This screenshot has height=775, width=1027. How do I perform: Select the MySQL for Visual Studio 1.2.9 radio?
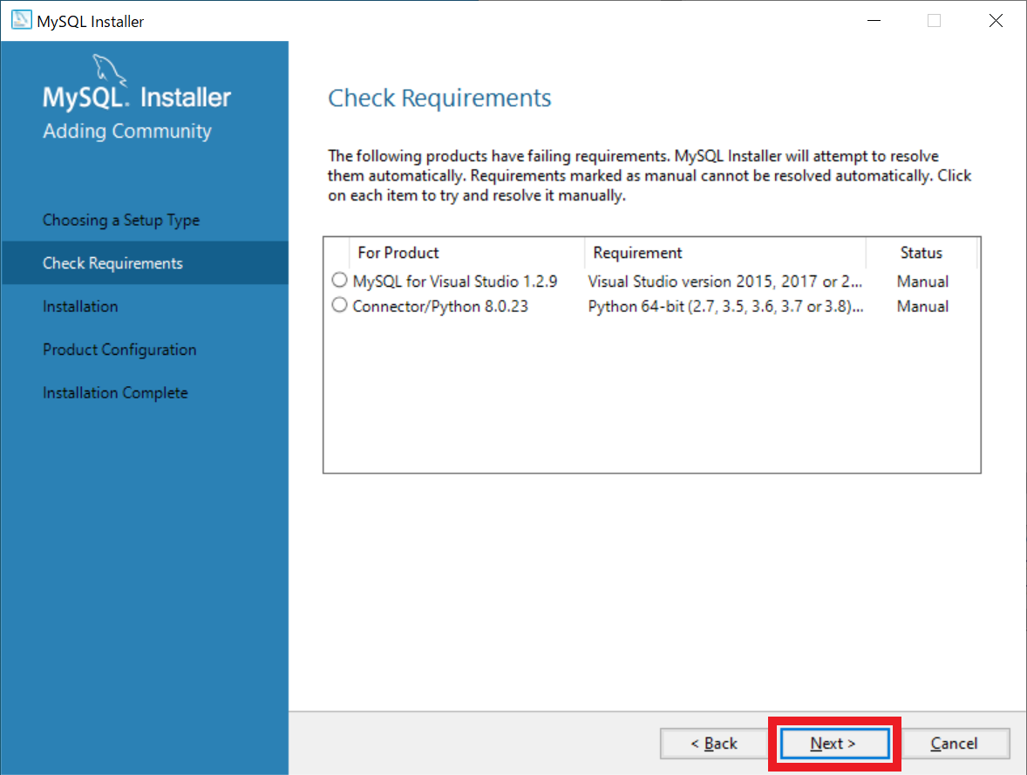click(x=339, y=281)
